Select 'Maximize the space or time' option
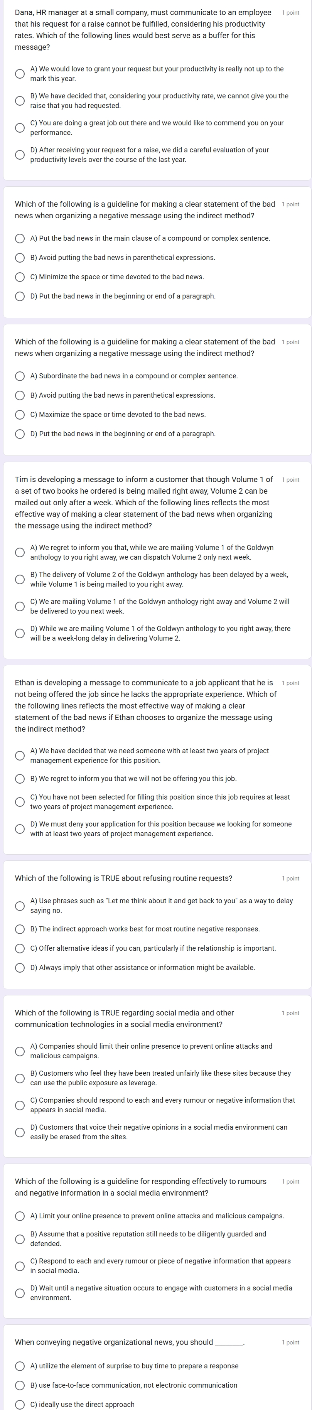The width and height of the screenshot is (312, 1410). (x=20, y=414)
